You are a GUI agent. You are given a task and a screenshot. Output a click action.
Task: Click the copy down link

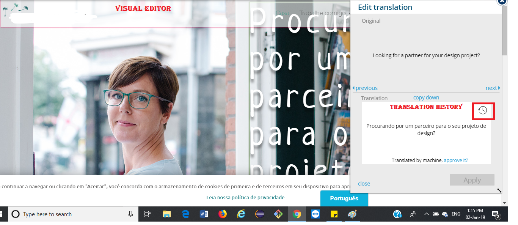(x=426, y=98)
